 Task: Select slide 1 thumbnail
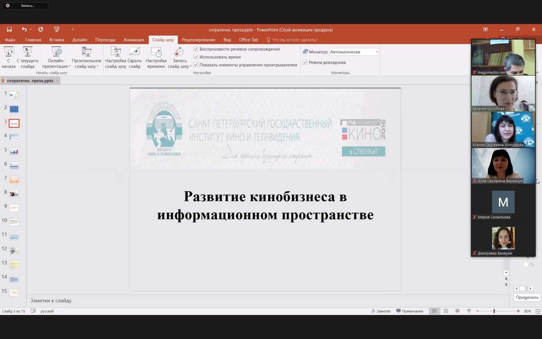click(x=14, y=95)
